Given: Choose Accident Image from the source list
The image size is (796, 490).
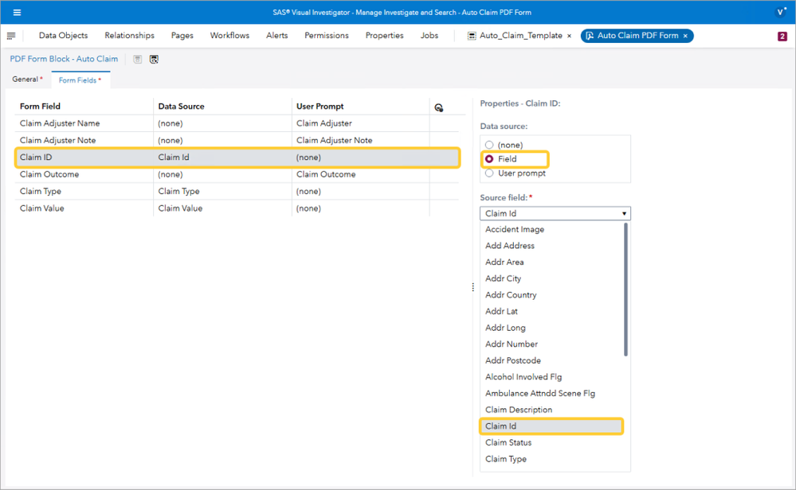Looking at the screenshot, I should (551, 230).
